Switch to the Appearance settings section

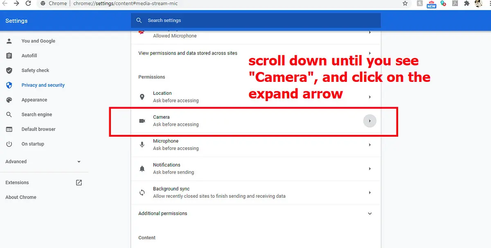[x=34, y=99]
